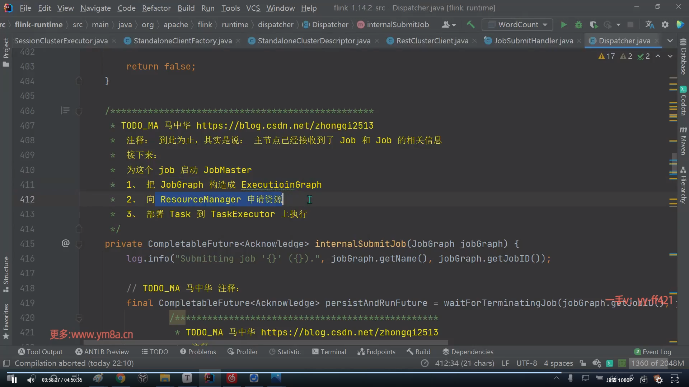Collapse internalSubmitJob method fold at line 415

79,244
